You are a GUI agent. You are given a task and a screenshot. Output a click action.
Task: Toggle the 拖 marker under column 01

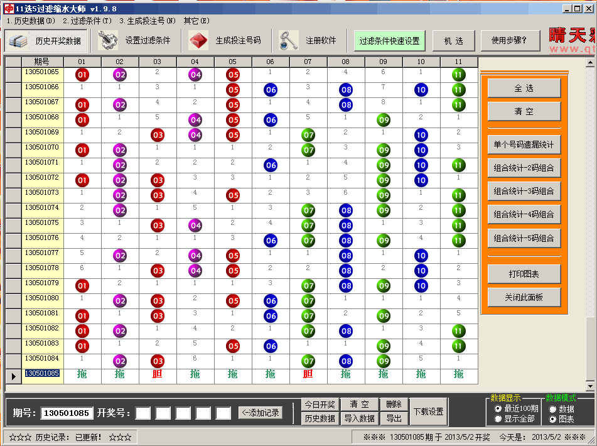point(82,374)
